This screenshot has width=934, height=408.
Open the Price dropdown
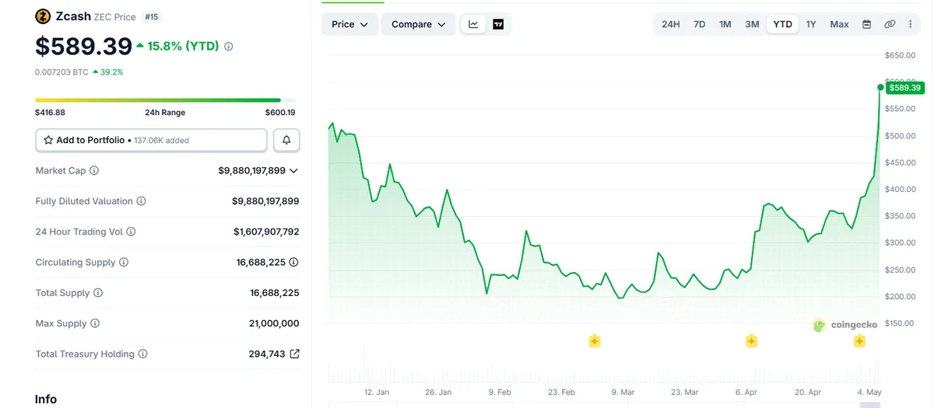tap(349, 24)
